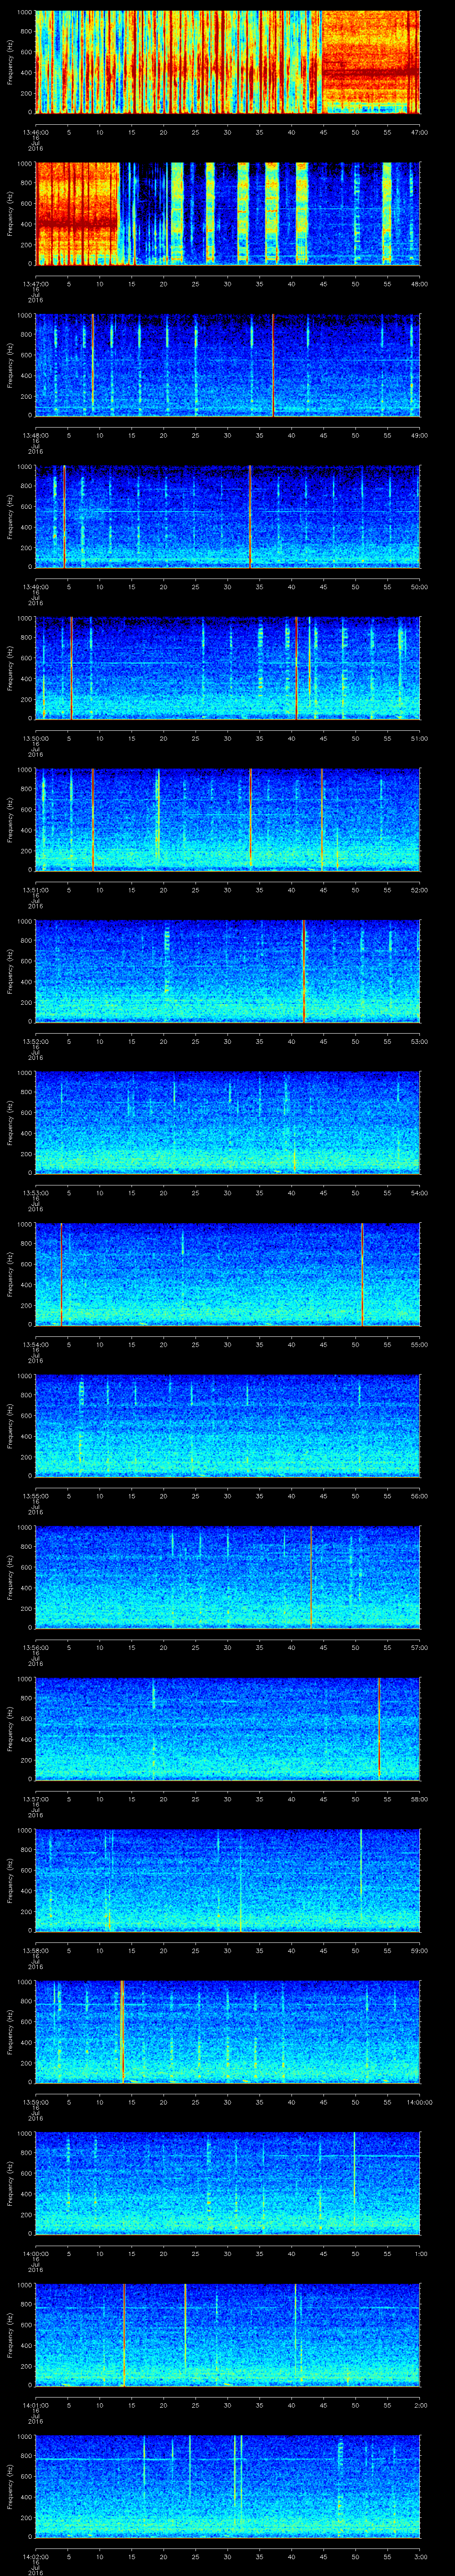Click the spike near 53 s in the 13:57 spectrogram
This screenshot has width=455, height=2576.
[x=379, y=1728]
